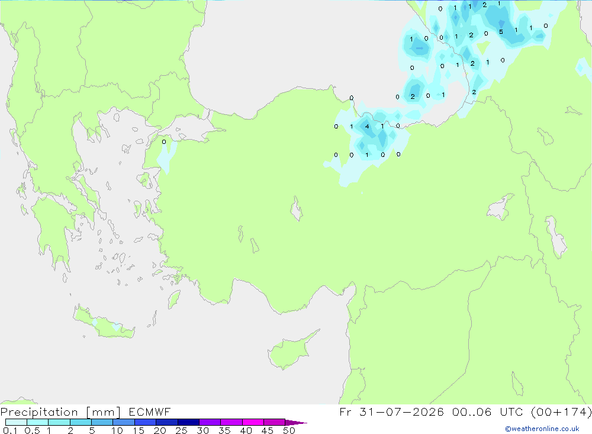
Task: Click the '50' legend scale label
Action: tap(289, 430)
